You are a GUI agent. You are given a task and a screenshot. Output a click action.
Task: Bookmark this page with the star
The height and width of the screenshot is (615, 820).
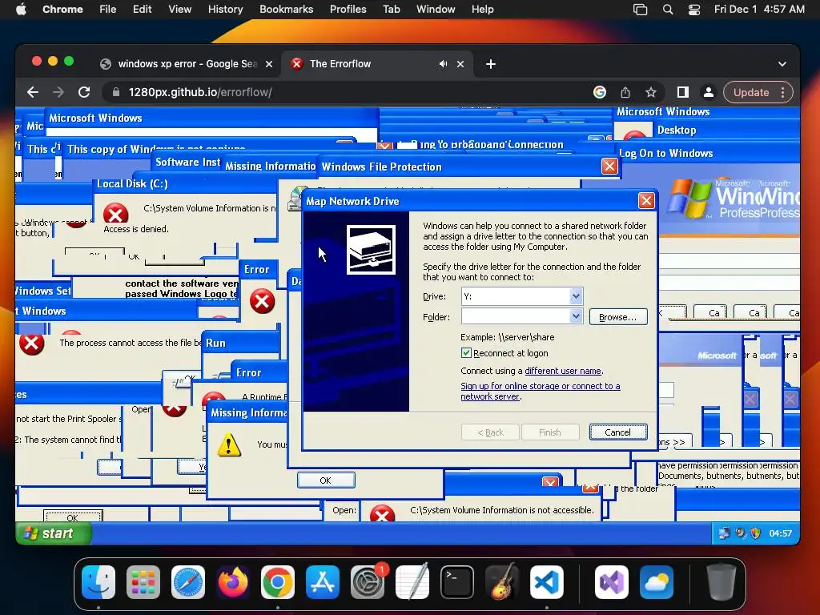[650, 92]
